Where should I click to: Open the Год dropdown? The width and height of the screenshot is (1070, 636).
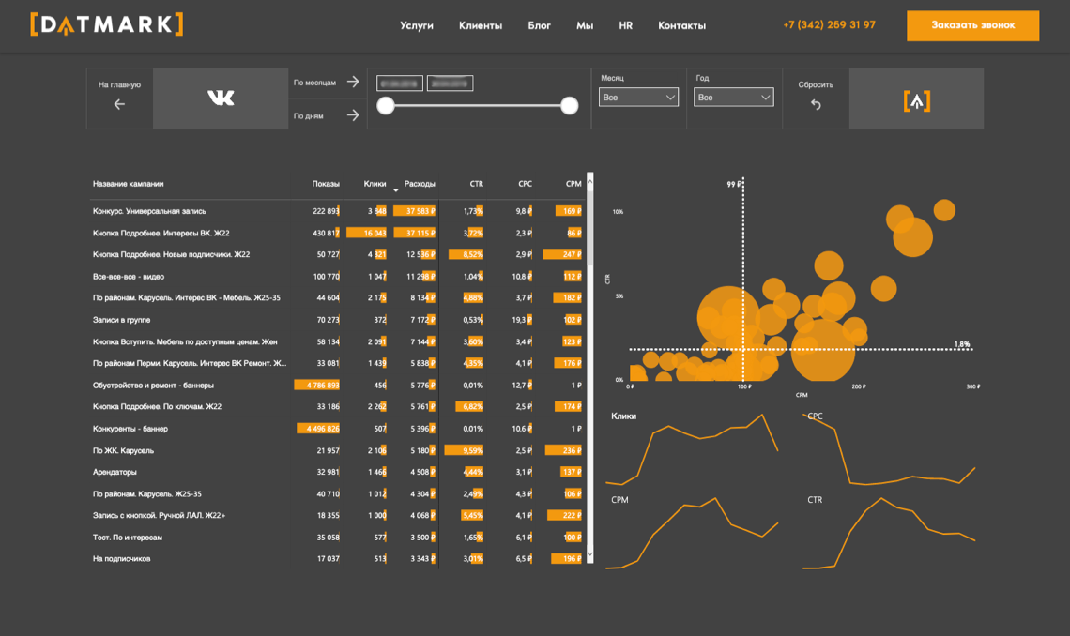click(x=734, y=98)
